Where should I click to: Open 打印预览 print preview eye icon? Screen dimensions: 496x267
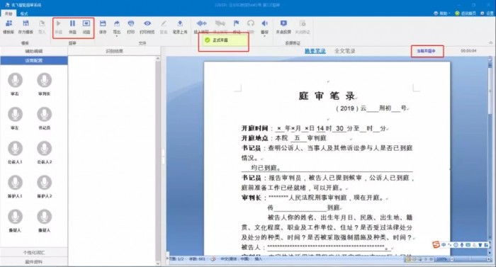pyautogui.click(x=147, y=27)
